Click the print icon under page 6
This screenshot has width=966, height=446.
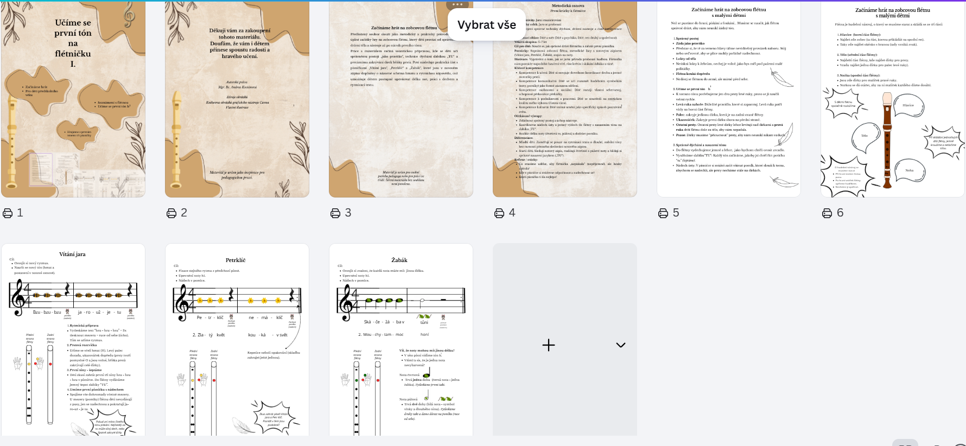click(827, 213)
